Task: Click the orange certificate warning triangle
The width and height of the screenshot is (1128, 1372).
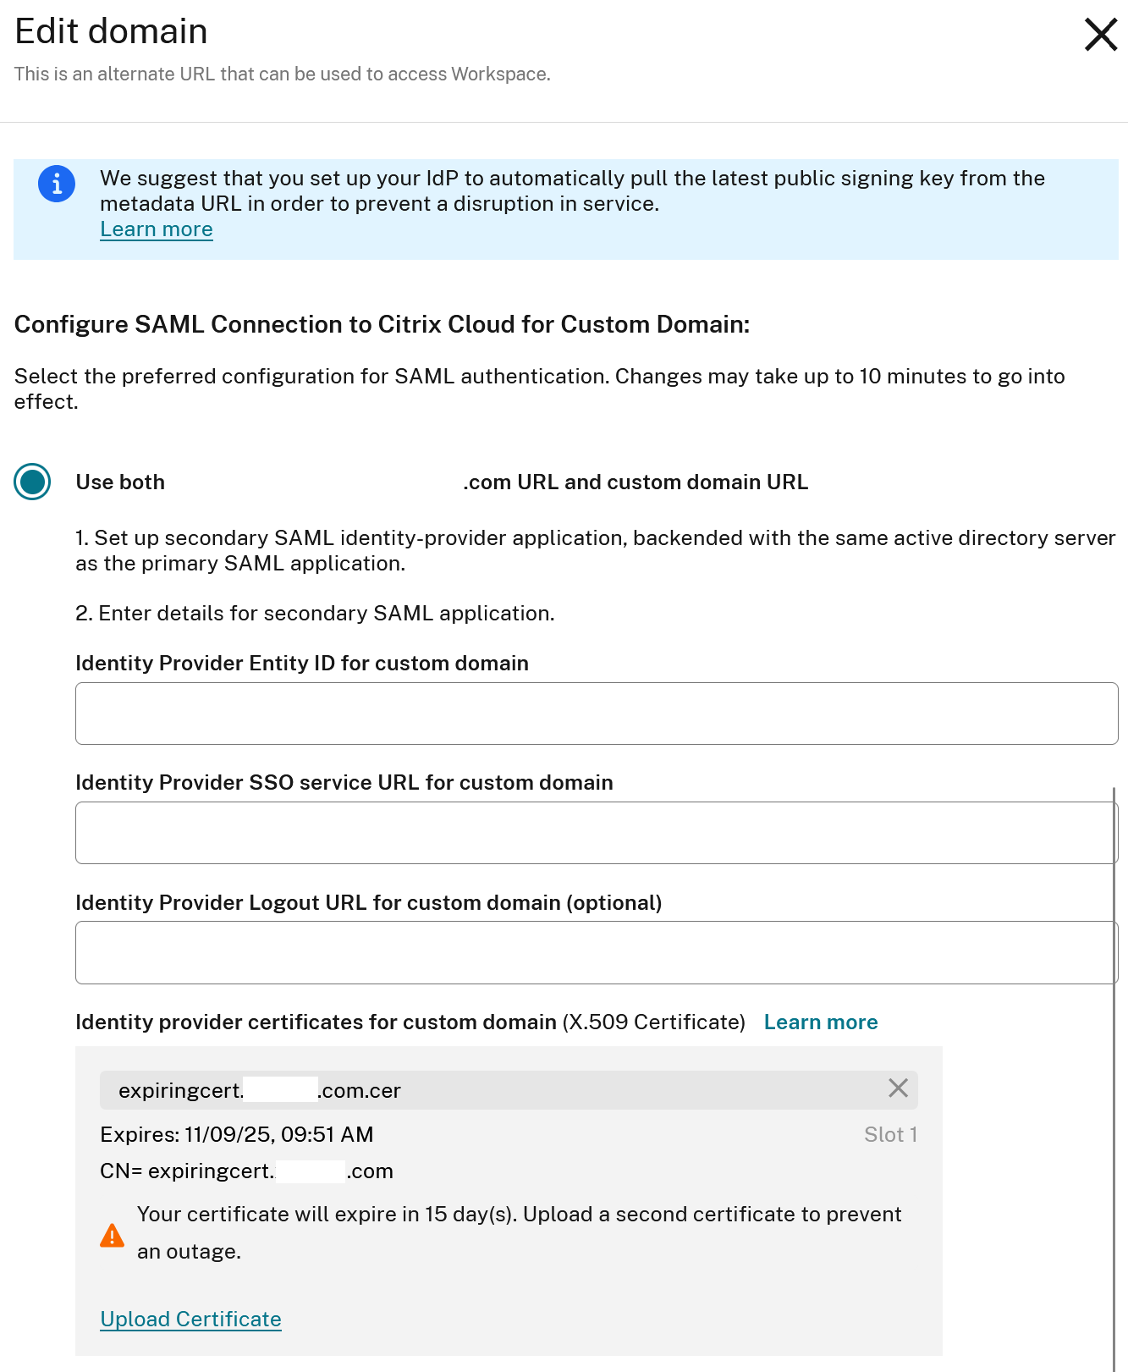Action: [112, 1237]
